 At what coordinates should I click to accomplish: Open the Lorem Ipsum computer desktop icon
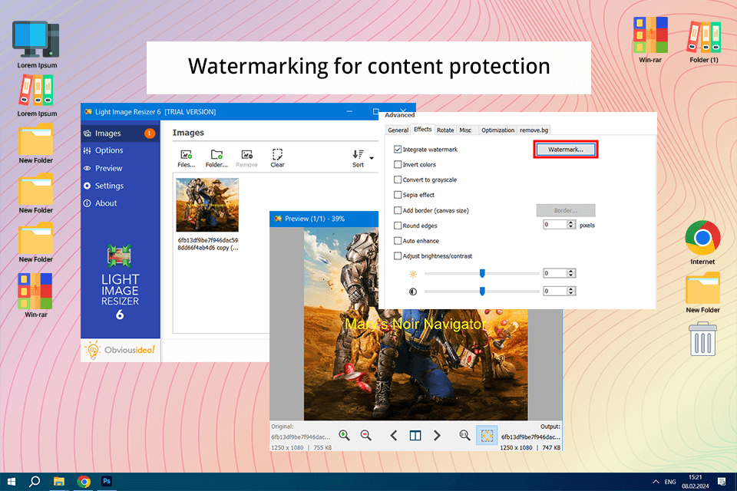point(37,45)
